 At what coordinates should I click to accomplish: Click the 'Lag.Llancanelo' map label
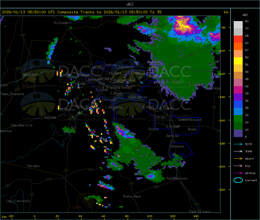18,201
